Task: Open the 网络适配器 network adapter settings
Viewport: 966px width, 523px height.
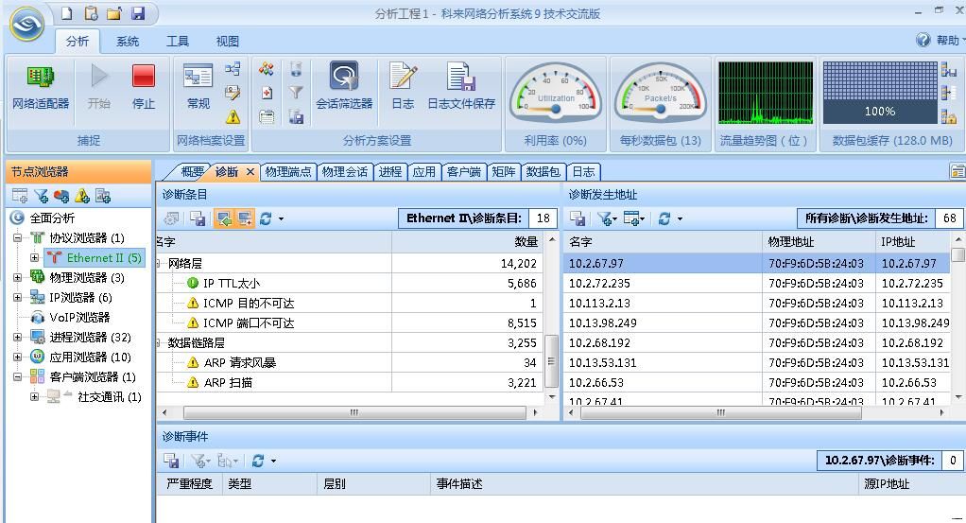Action: point(41,88)
